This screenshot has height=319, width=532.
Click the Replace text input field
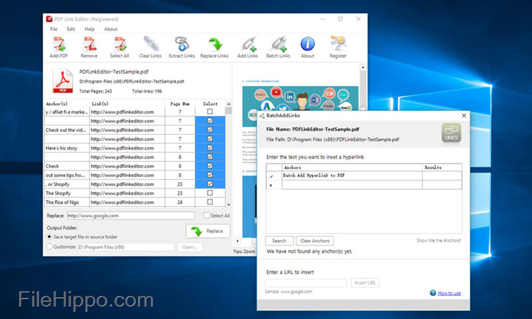pyautogui.click(x=130, y=215)
